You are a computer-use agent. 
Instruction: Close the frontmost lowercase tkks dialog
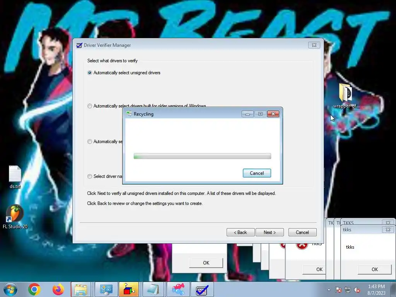(x=388, y=229)
